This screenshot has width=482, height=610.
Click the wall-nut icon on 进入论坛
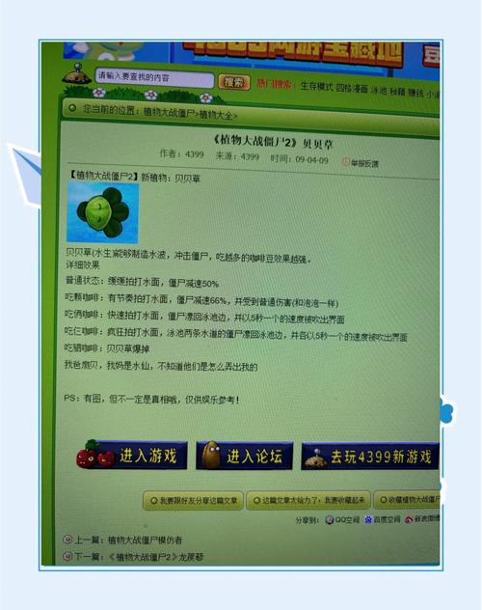tap(211, 455)
